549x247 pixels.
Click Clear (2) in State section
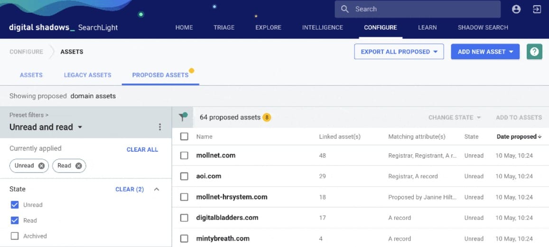pyautogui.click(x=130, y=189)
